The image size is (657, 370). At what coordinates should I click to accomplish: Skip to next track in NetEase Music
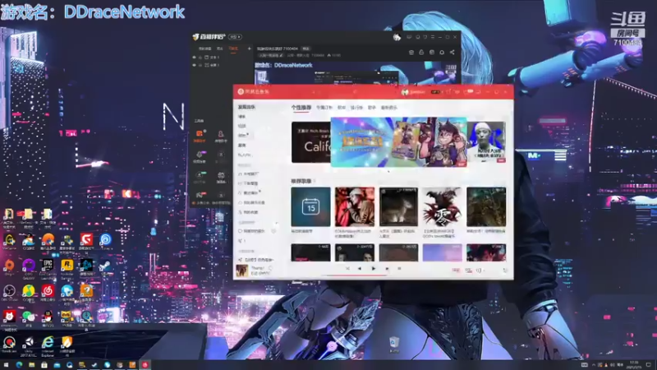click(387, 269)
